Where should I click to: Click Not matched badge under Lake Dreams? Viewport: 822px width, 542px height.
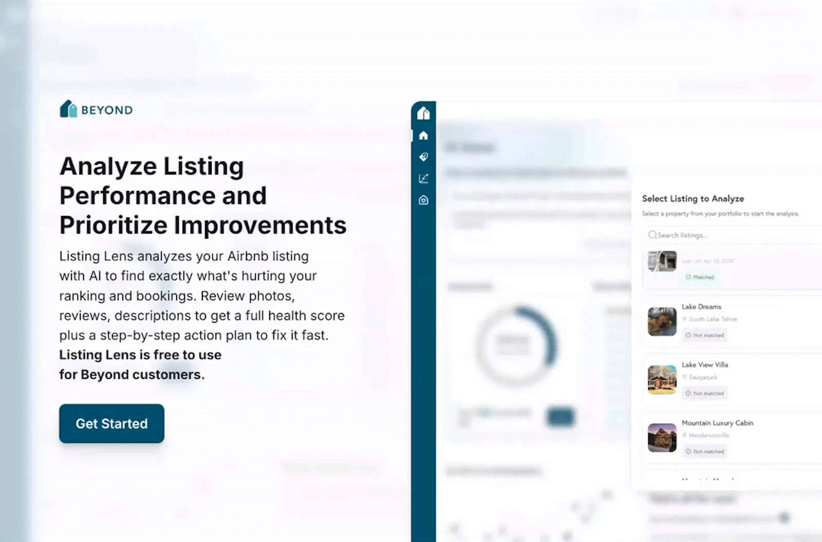(x=704, y=335)
